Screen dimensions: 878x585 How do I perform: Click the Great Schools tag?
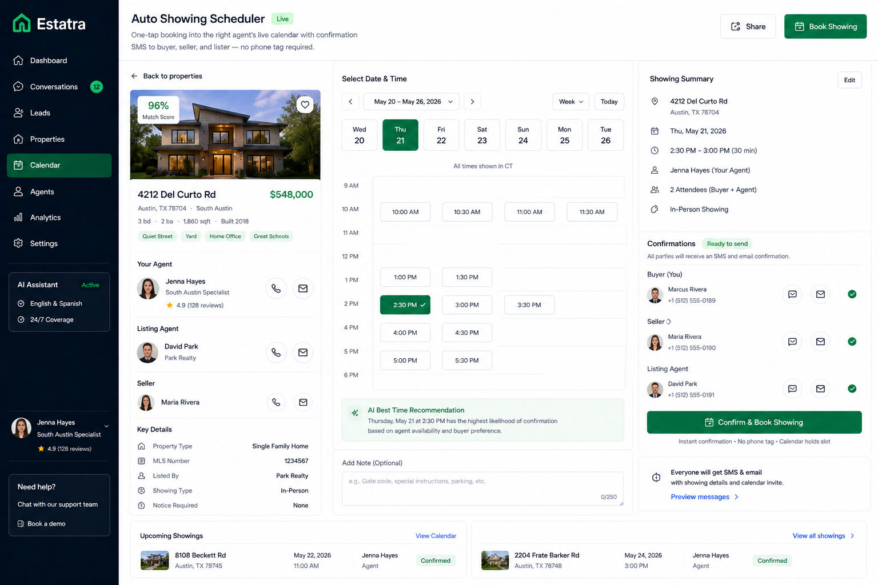coord(271,237)
